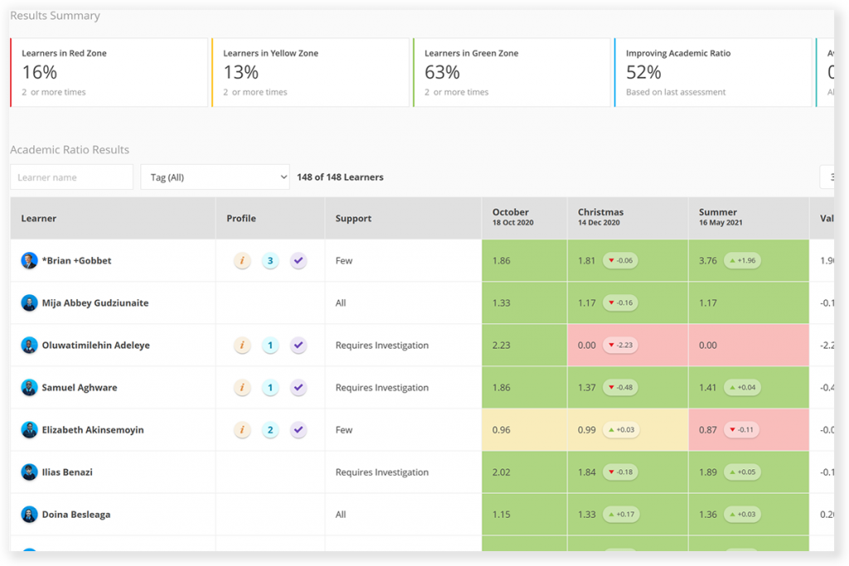The height and width of the screenshot is (566, 849).
Task: Open Doina Besleaga learner name
Action: 76,515
